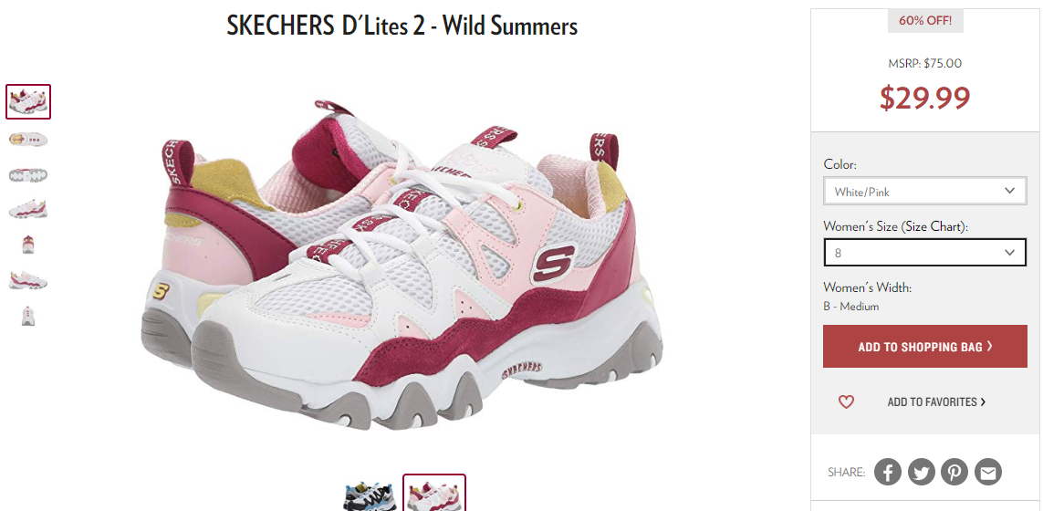Viewport: 1043px width, 511px height.
Task: Click arrow on Add to Shopping Bag
Action: click(x=990, y=346)
